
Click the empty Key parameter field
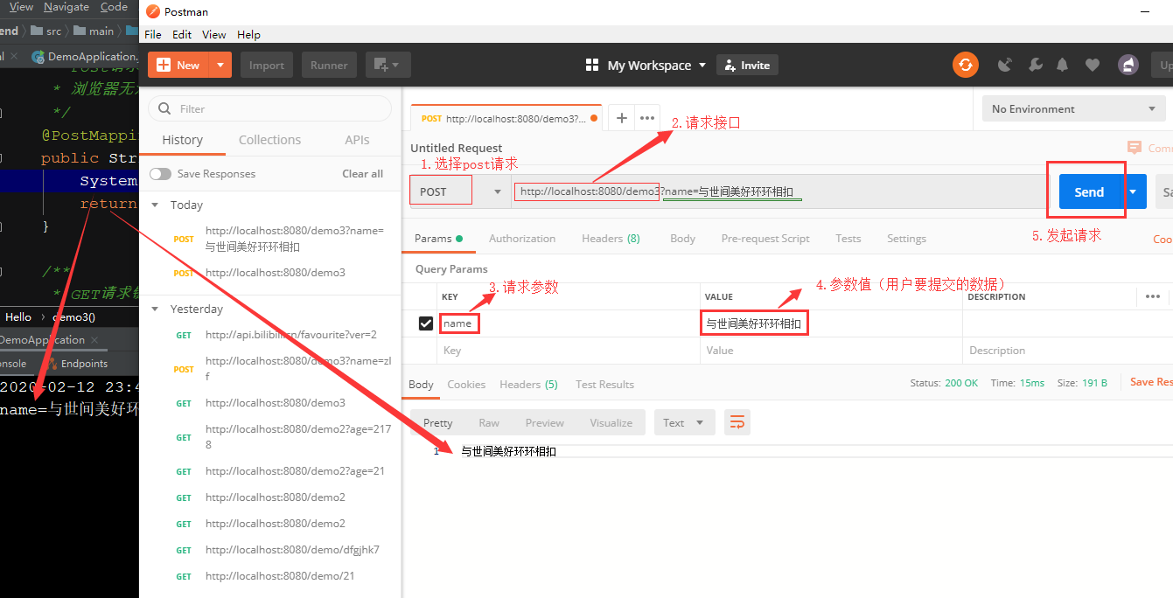569,351
